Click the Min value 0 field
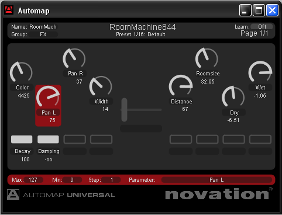 72,180
